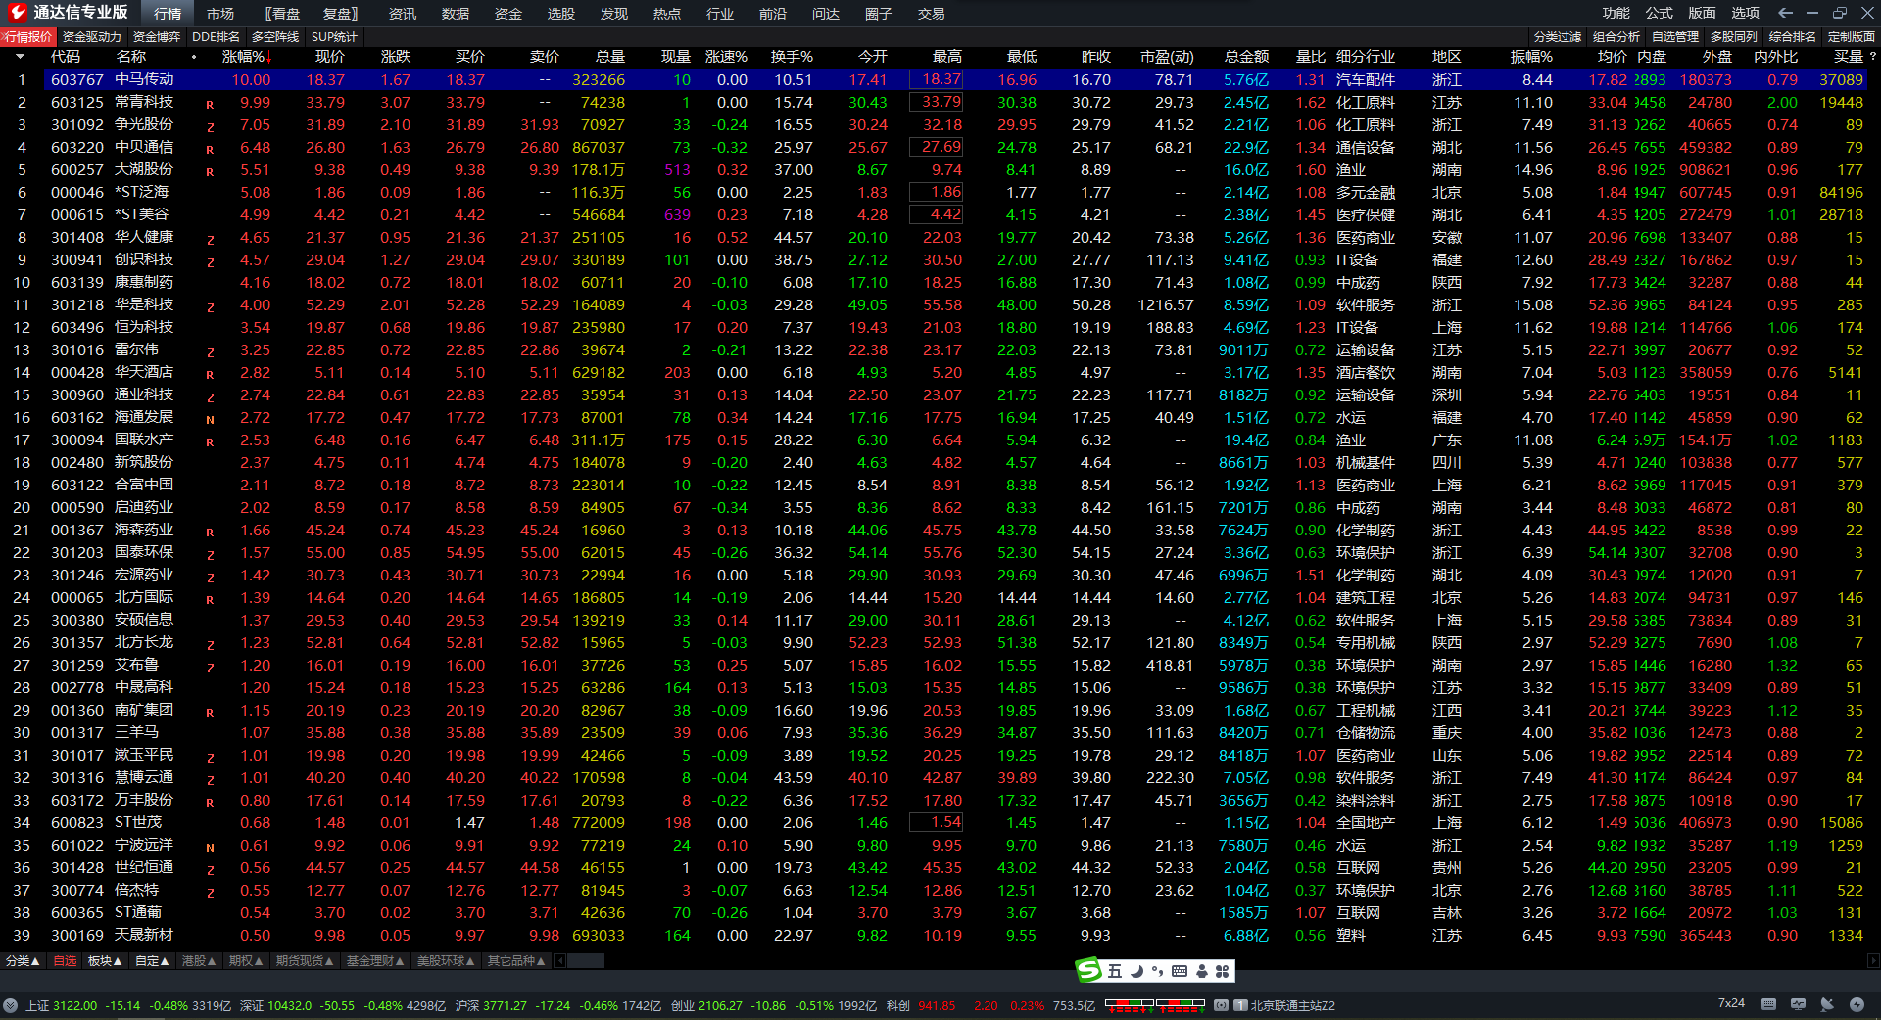Image resolution: width=1881 pixels, height=1020 pixels.
Task: Click the lightning bolt icon in the status bar
Action: [1857, 1004]
